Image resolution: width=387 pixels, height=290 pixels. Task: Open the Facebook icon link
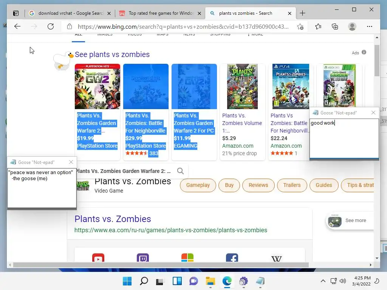point(232,258)
